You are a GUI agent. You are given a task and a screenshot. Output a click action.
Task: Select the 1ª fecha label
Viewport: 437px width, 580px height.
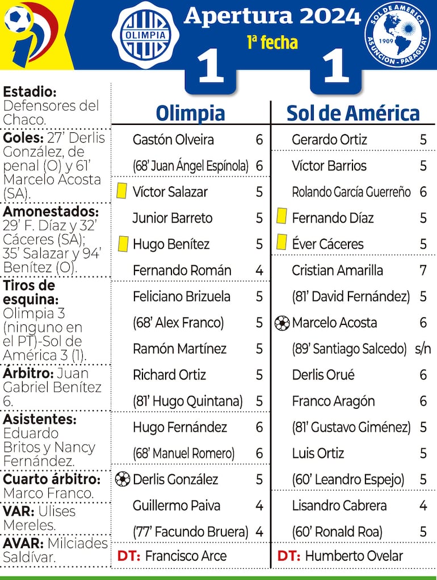pos(272,42)
